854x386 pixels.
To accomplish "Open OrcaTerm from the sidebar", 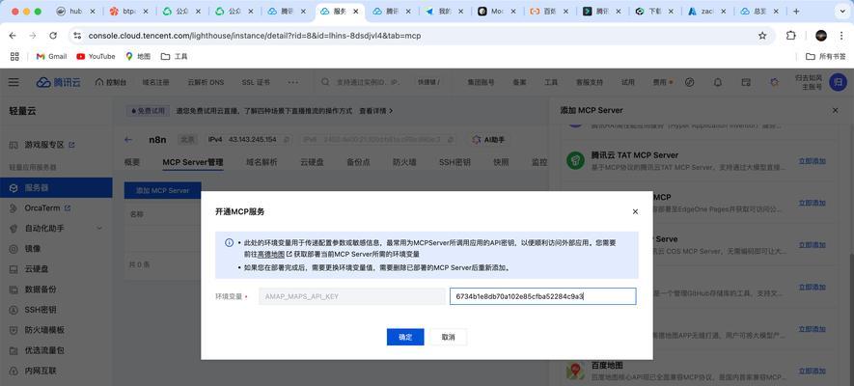I will [41, 208].
